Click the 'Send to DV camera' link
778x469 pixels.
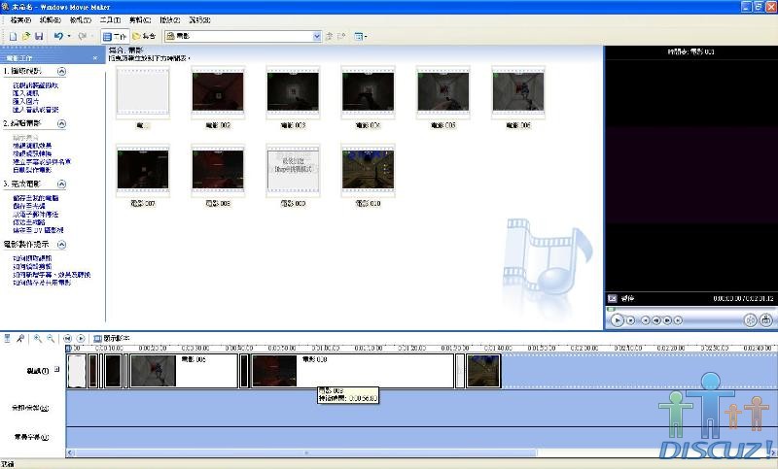pos(38,230)
